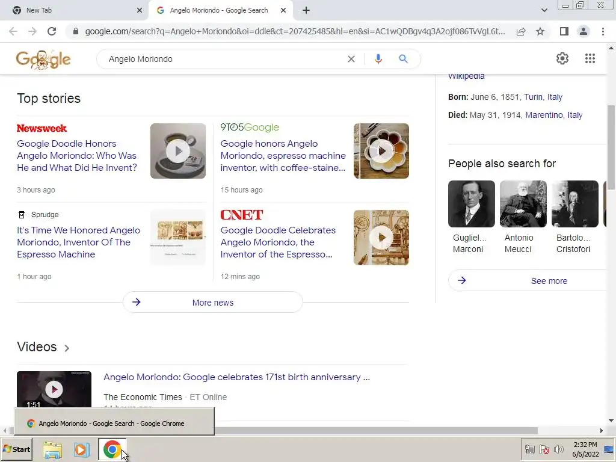Image resolution: width=616 pixels, height=462 pixels.
Task: Open Sprudge It's Time We Honored article
Action: coord(79,242)
